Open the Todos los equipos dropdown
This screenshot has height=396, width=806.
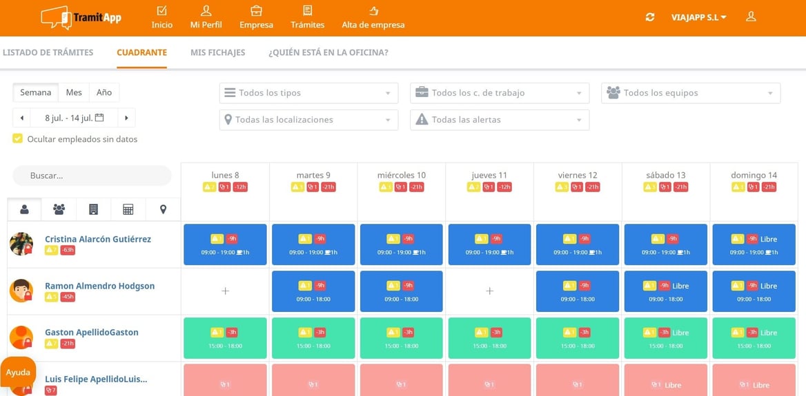[x=691, y=94]
